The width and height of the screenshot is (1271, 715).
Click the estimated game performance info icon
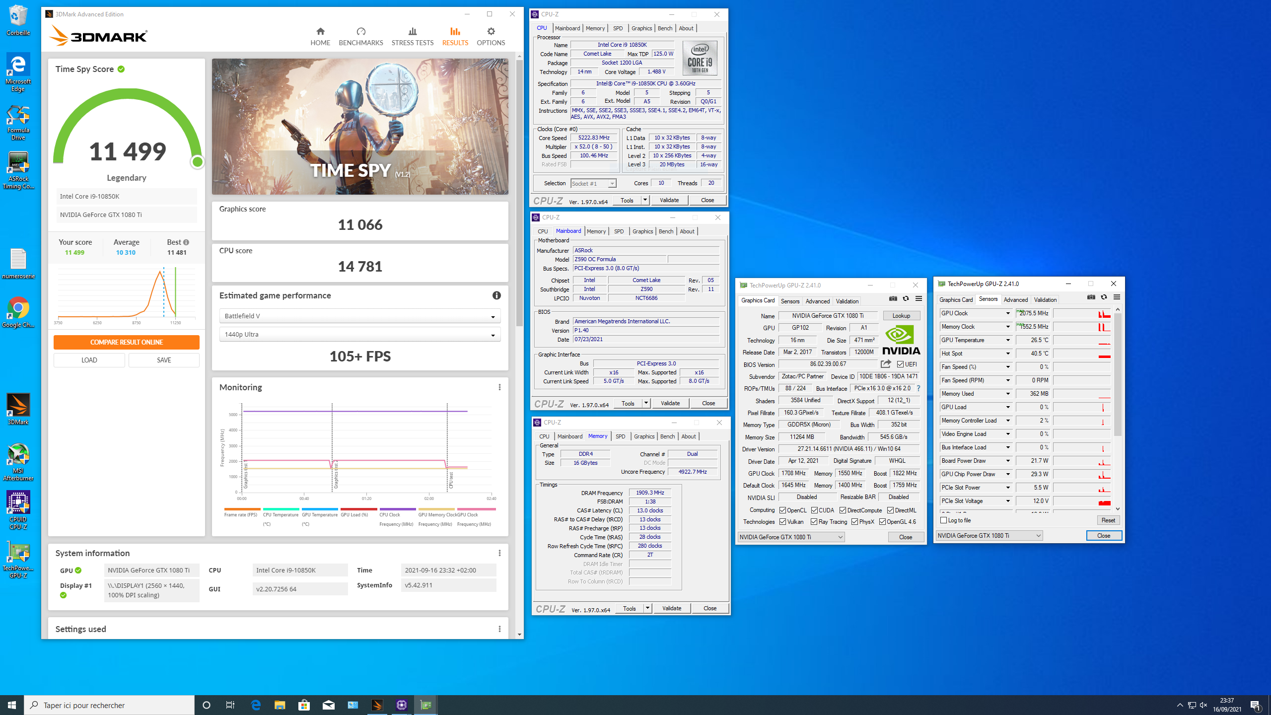pos(496,295)
